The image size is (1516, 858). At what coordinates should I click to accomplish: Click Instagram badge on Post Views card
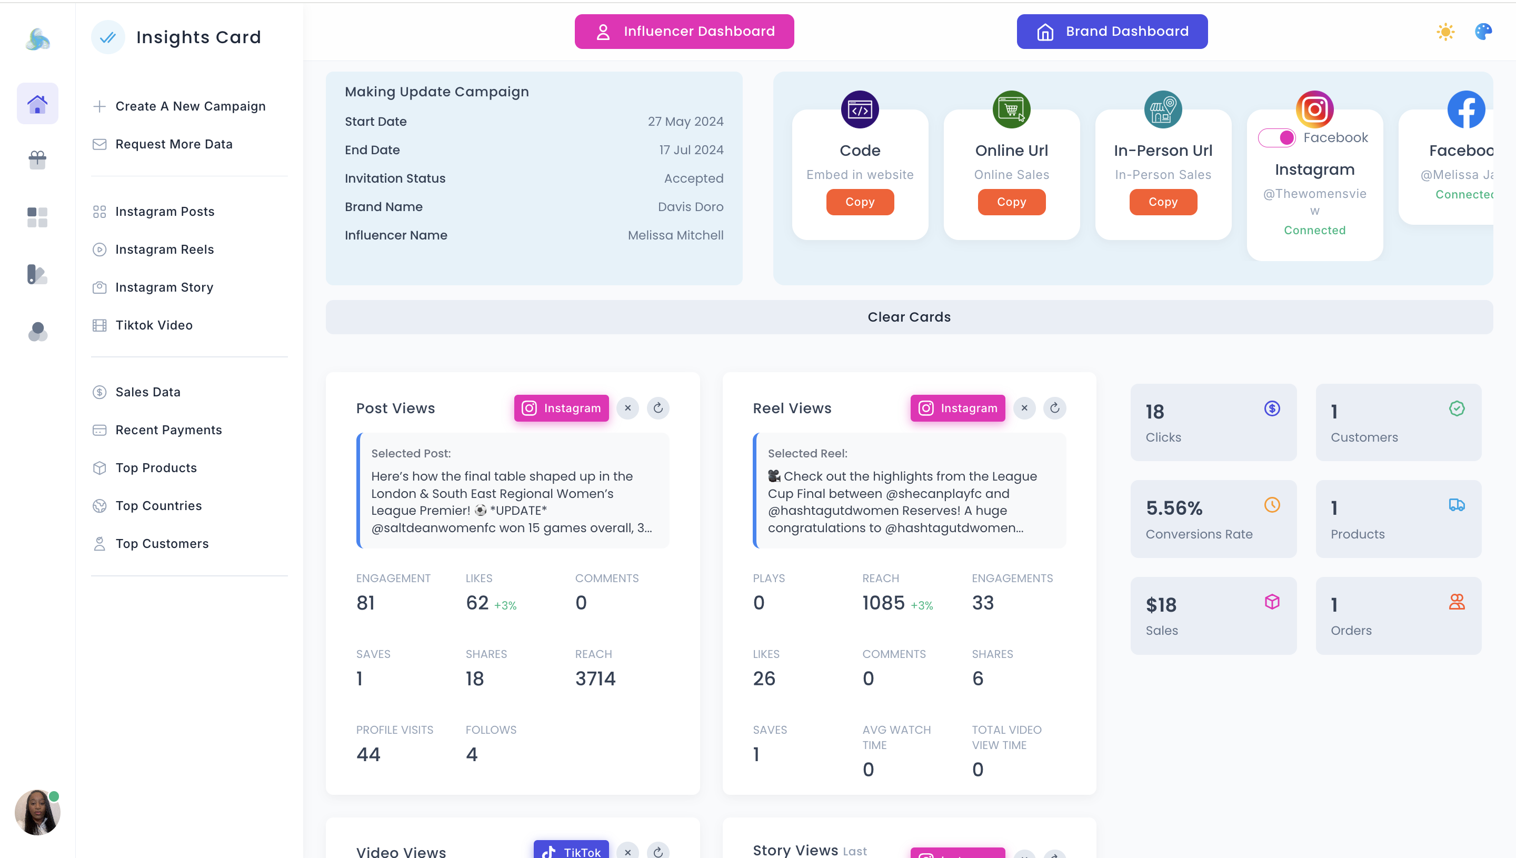tap(561, 408)
